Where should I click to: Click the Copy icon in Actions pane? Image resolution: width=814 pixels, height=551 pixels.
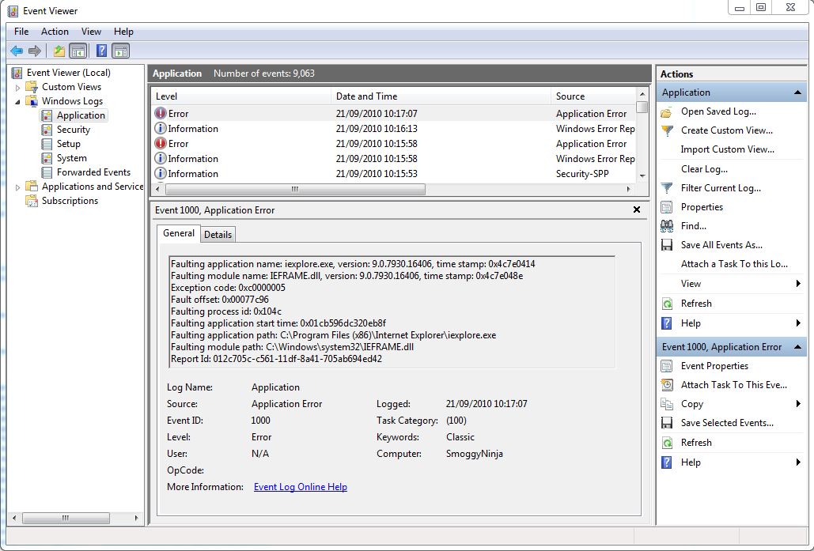point(667,404)
